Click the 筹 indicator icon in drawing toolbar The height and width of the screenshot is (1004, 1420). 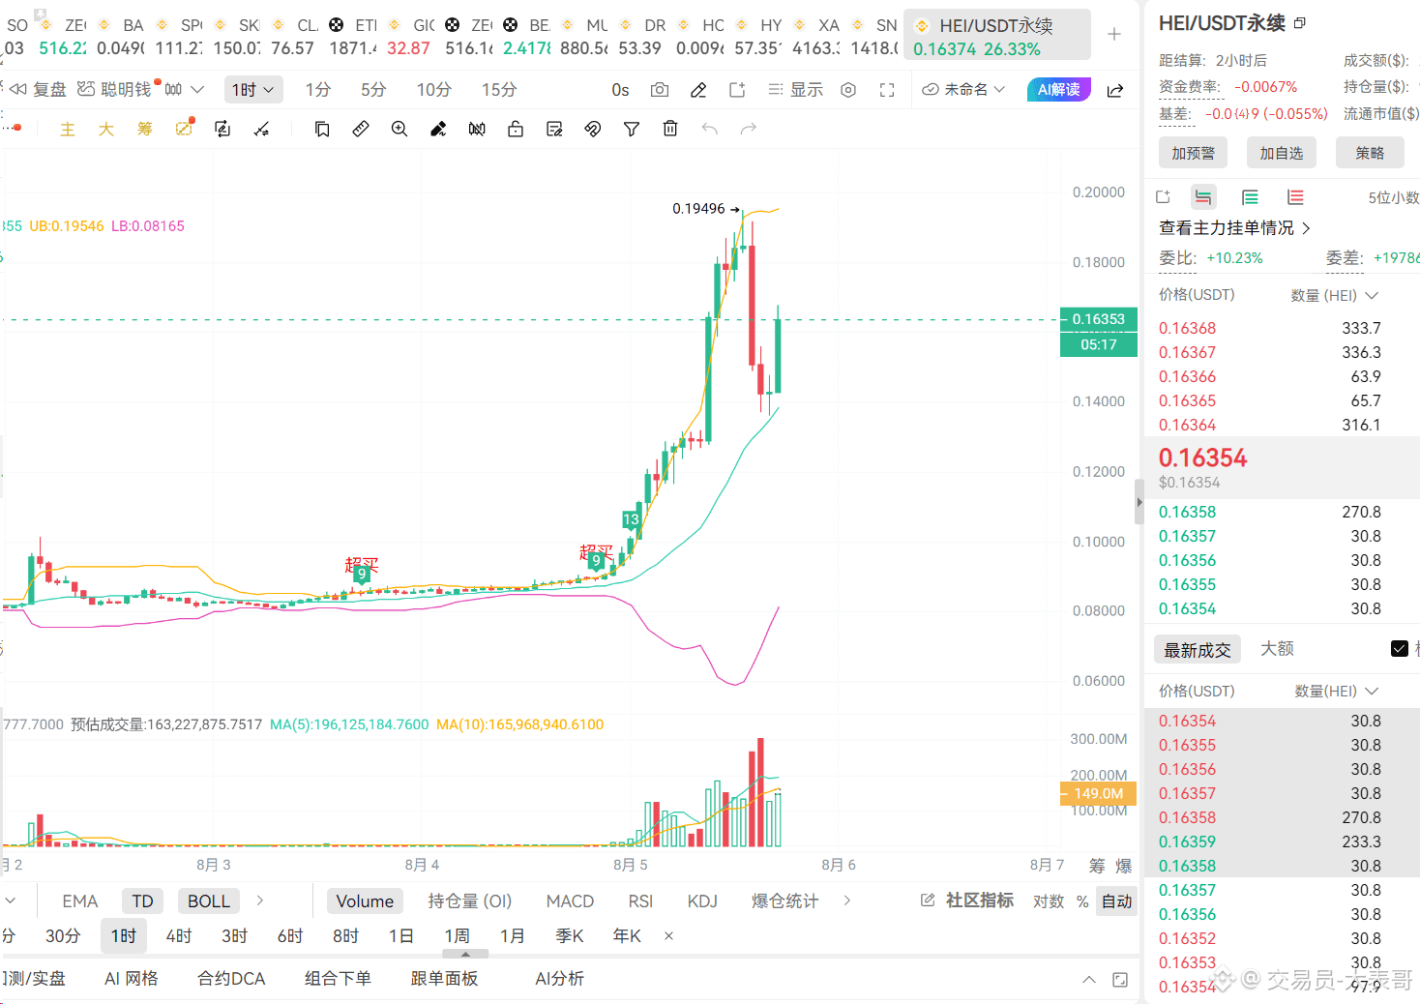click(145, 129)
